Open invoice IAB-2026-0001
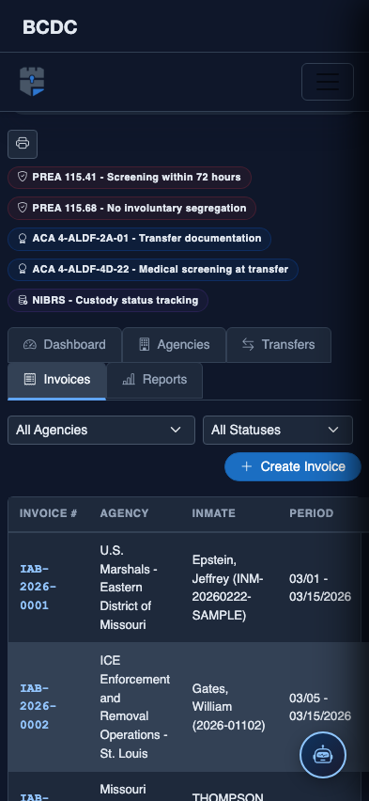 [x=38, y=587]
